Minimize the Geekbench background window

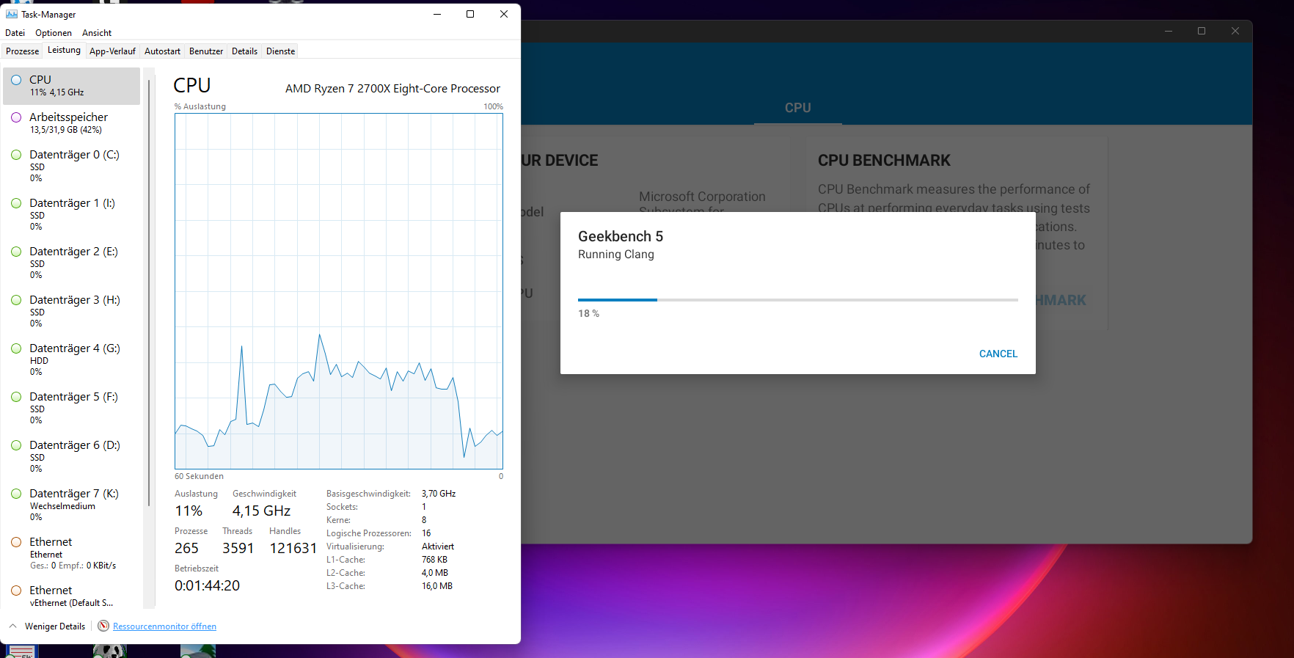pos(1169,31)
